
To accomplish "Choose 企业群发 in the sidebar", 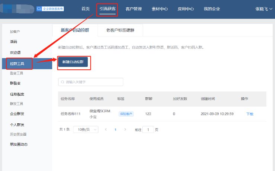I will 17,114.
